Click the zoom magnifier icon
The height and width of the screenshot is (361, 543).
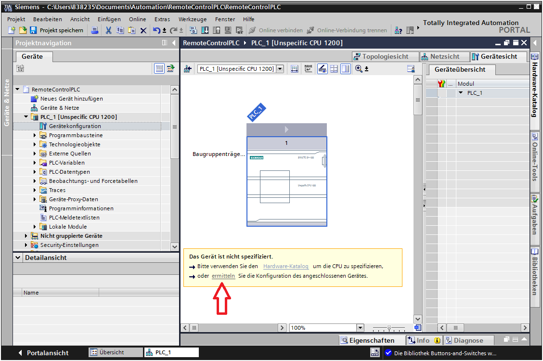point(359,68)
